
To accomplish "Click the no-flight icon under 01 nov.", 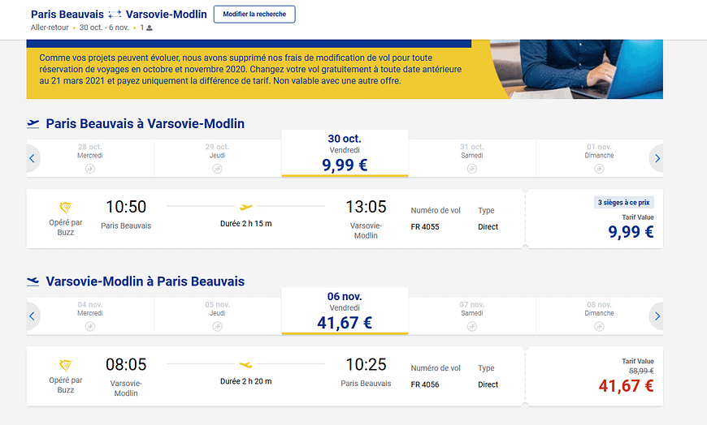I will point(599,169).
